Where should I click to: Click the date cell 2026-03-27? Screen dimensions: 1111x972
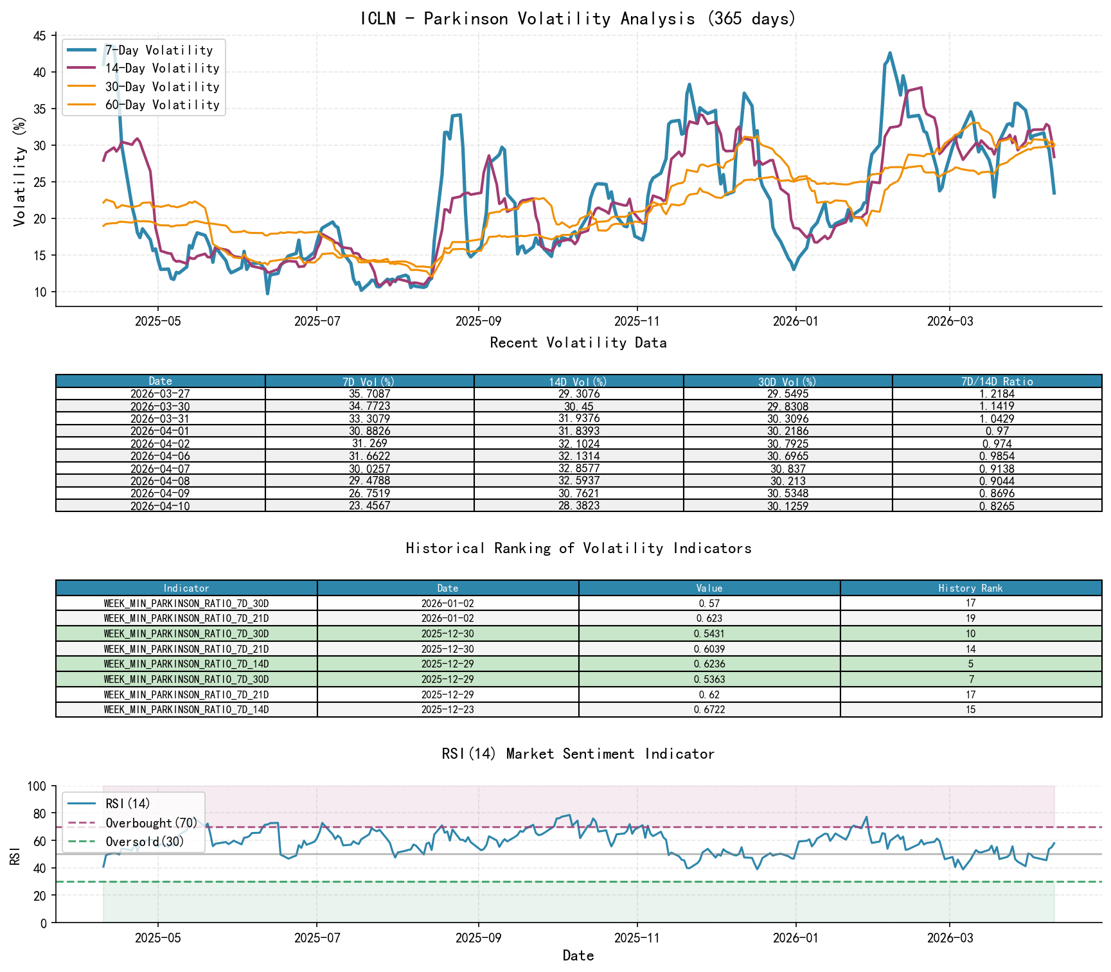click(161, 394)
